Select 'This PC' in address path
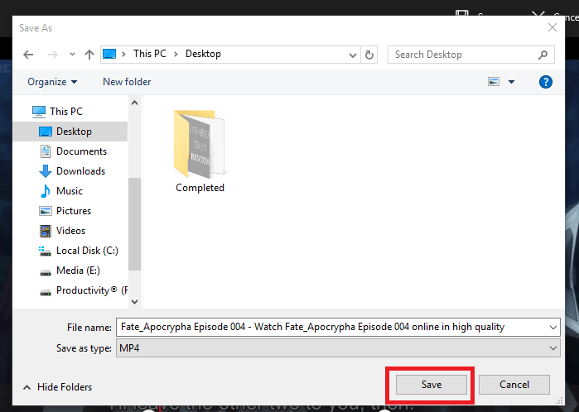The width and height of the screenshot is (579, 412). pos(150,54)
